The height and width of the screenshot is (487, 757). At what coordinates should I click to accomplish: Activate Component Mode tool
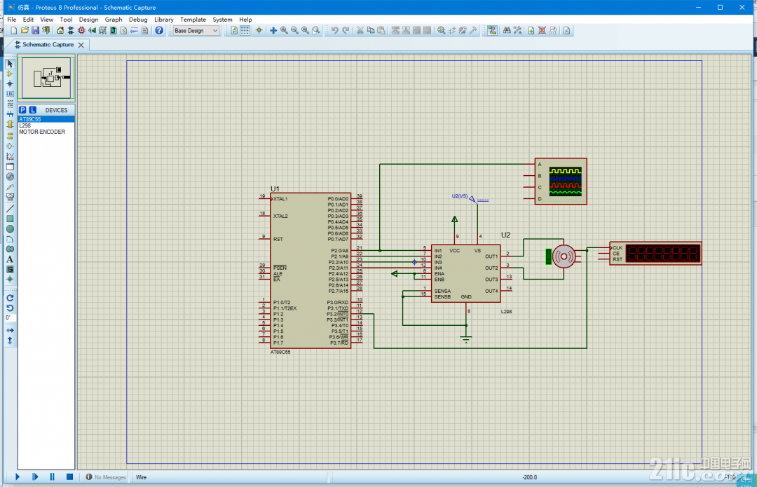click(10, 74)
